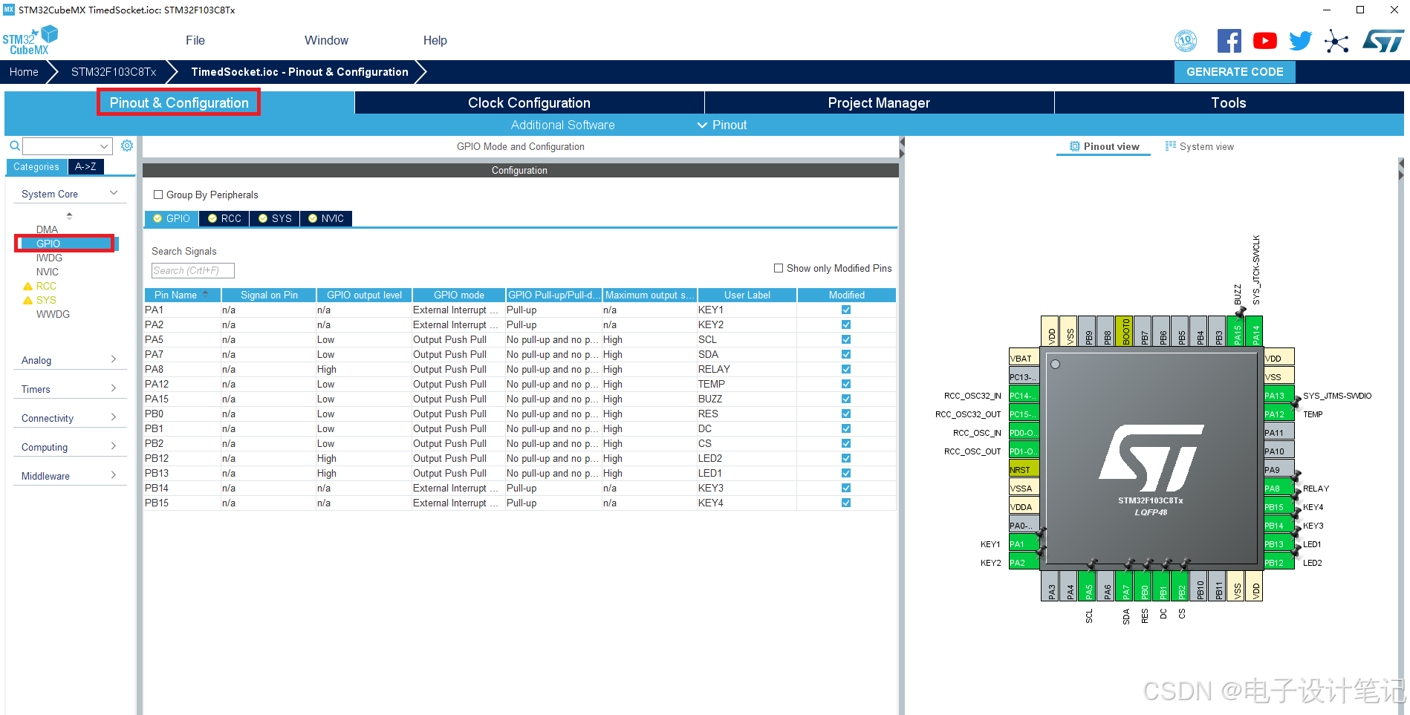Image resolution: width=1410 pixels, height=715 pixels.
Task: Click the STM32F103C8Tx breadcrumb
Action: [x=114, y=72]
